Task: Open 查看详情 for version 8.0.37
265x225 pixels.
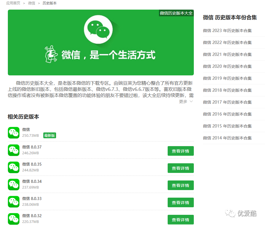Action: (x=180, y=151)
